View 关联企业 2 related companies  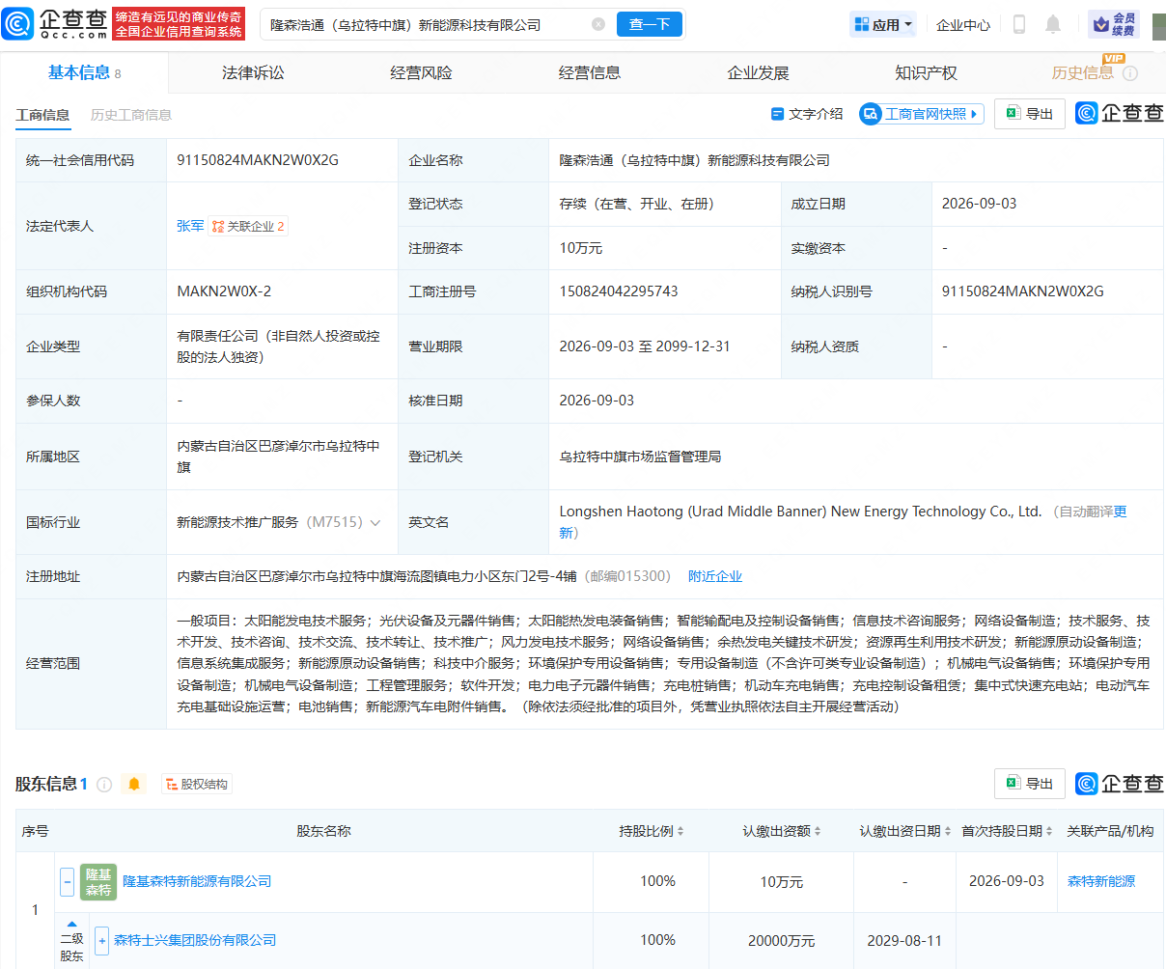pos(248,226)
